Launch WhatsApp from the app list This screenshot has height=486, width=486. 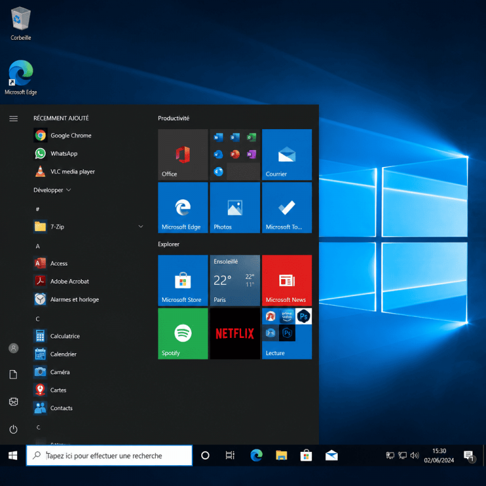(88, 153)
